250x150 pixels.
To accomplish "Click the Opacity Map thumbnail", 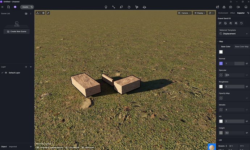I will (221, 98).
